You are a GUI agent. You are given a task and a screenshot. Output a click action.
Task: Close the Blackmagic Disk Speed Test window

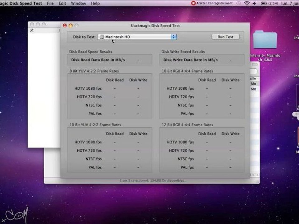click(65, 26)
